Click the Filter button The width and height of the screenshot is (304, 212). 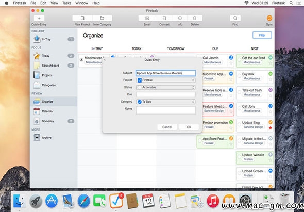point(262,35)
